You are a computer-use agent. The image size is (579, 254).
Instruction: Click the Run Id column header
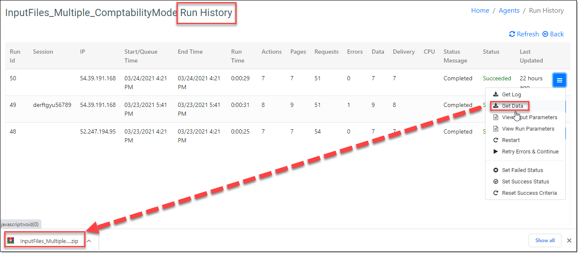[15, 56]
